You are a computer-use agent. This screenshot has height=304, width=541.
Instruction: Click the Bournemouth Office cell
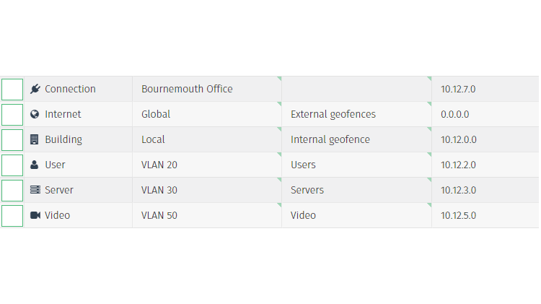click(x=187, y=89)
